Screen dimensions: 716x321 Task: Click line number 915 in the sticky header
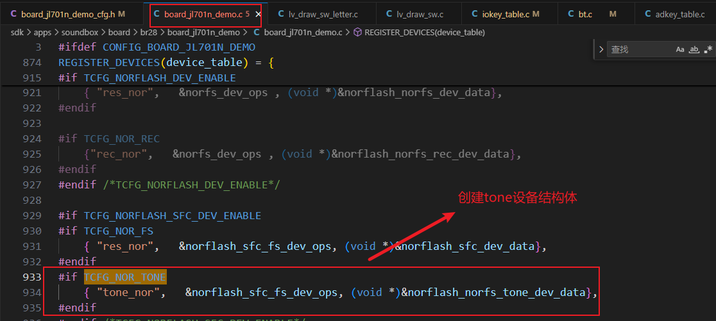click(x=32, y=78)
